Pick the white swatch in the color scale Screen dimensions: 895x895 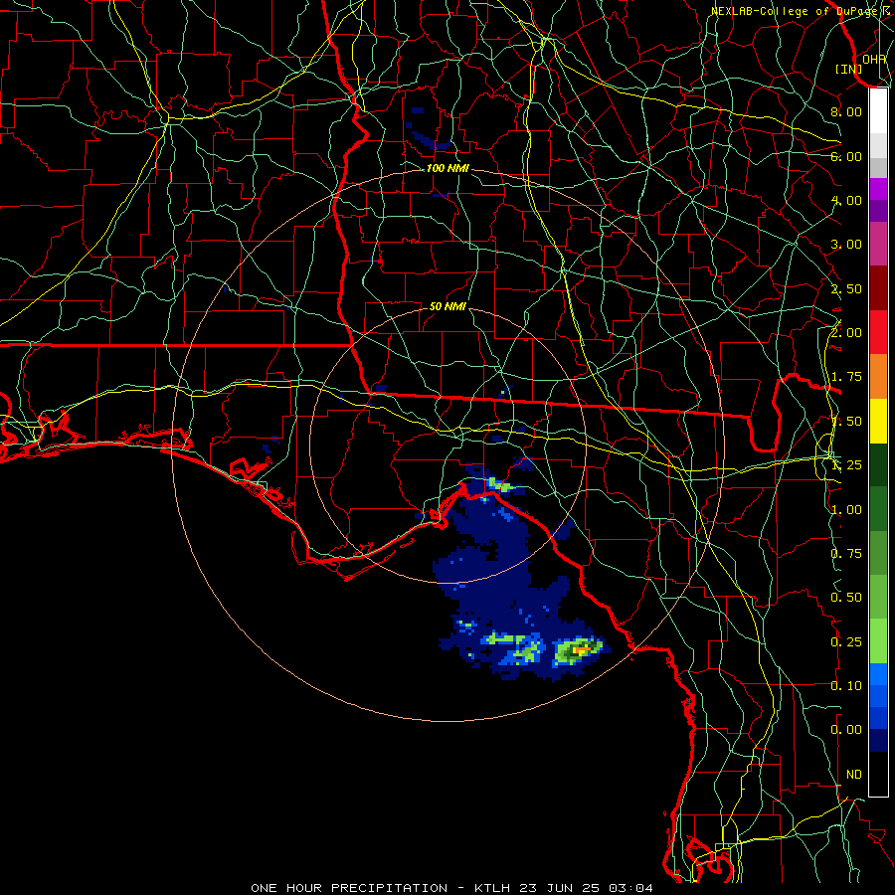pos(878,111)
